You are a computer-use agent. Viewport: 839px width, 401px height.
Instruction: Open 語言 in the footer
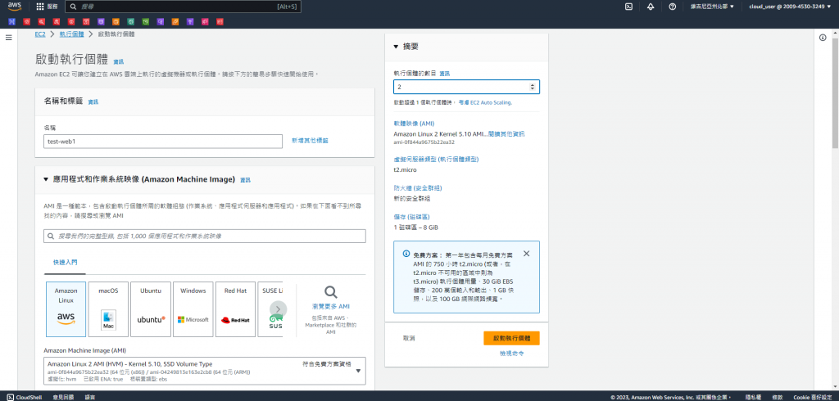tap(90, 397)
